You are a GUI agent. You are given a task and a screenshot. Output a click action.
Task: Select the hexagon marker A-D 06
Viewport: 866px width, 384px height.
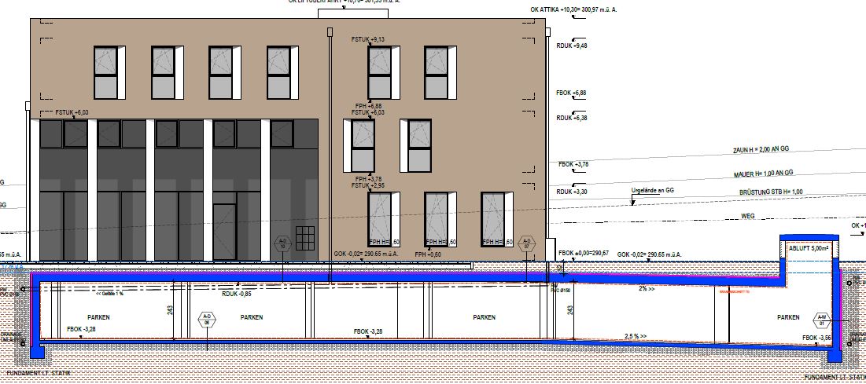pos(206,319)
